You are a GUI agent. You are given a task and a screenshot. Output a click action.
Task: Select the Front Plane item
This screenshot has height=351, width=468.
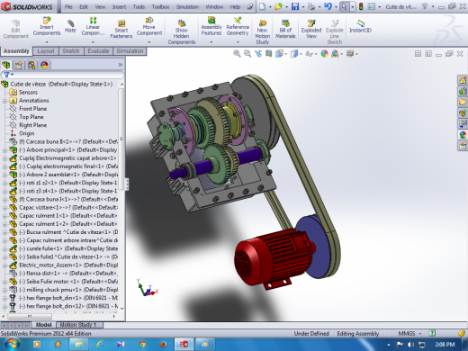[x=32, y=109]
